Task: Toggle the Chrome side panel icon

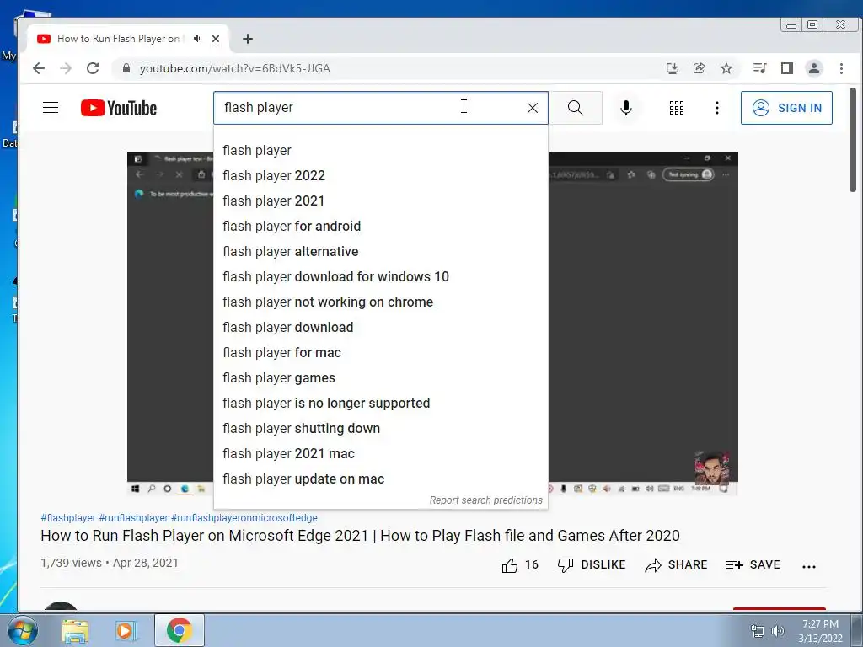Action: (787, 68)
